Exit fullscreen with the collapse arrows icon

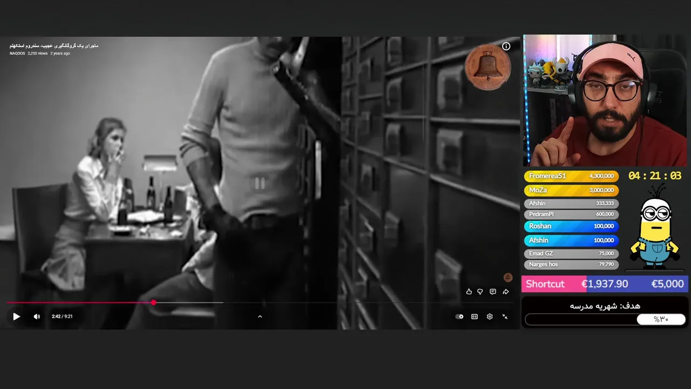505,317
